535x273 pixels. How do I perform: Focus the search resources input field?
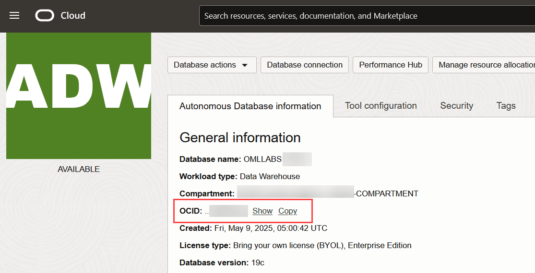(367, 16)
